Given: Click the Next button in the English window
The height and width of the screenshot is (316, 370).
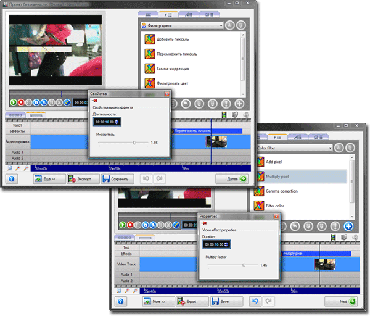Looking at the screenshot, I should pos(341,301).
